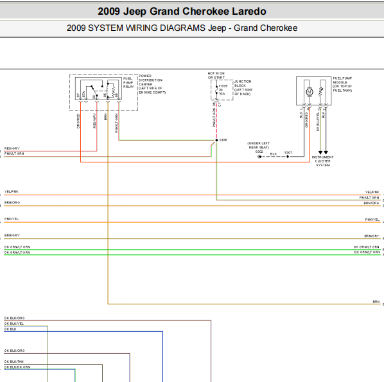Click the 'FUEL PUMP RELAY' label
Screen dimensions: 384x382
pos(128,83)
